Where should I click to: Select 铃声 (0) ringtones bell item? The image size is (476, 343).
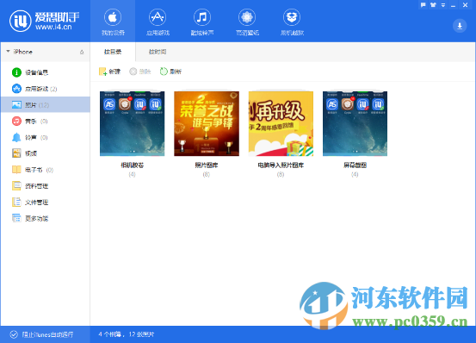click(x=46, y=137)
